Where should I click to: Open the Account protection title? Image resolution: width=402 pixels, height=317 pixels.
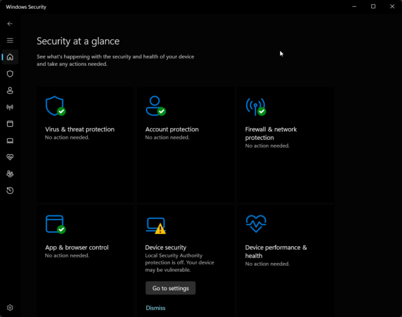[171, 129]
